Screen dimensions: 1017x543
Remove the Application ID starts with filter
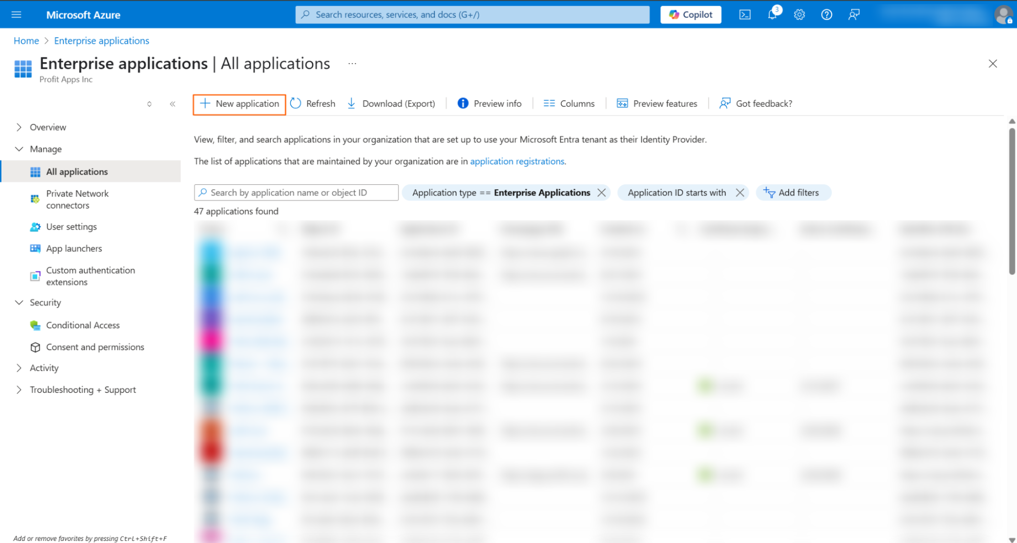pos(740,193)
